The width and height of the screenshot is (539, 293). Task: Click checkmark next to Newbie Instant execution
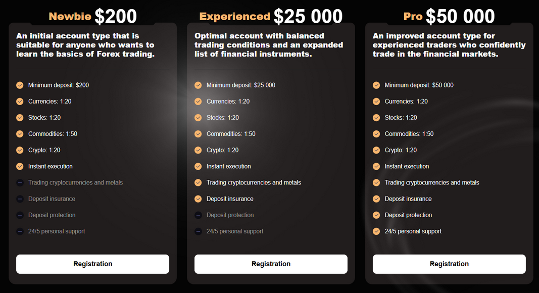(x=20, y=166)
